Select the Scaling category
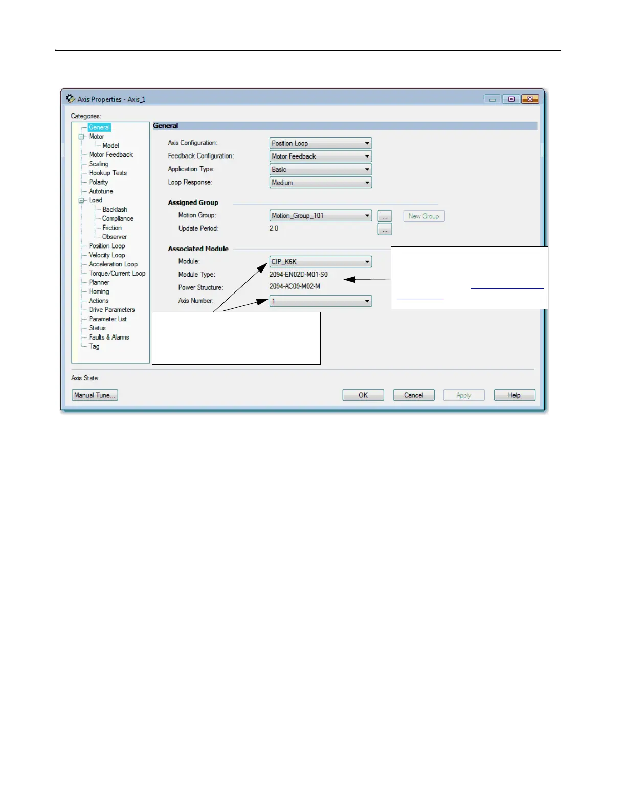 click(99, 164)
